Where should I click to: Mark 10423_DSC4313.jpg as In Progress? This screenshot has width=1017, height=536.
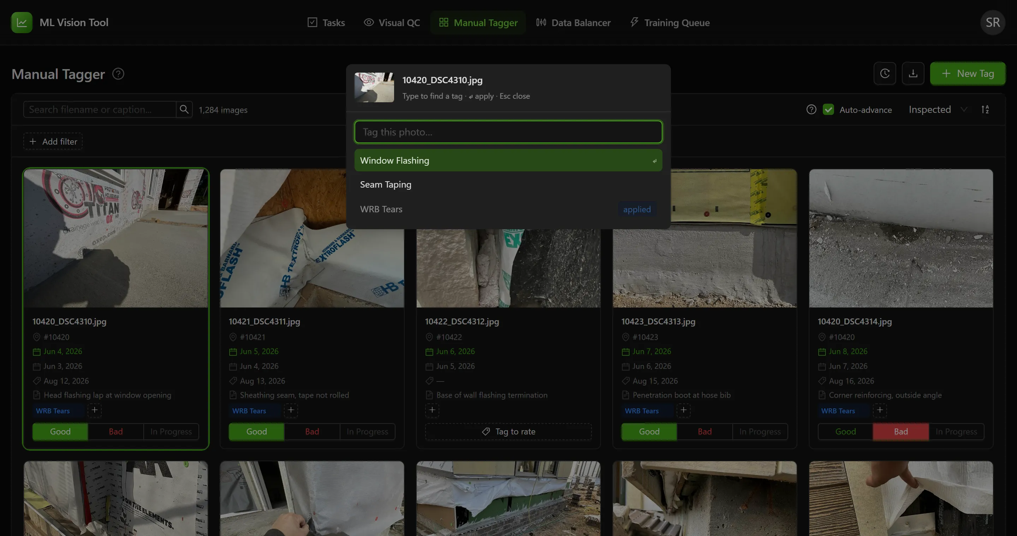(760, 431)
